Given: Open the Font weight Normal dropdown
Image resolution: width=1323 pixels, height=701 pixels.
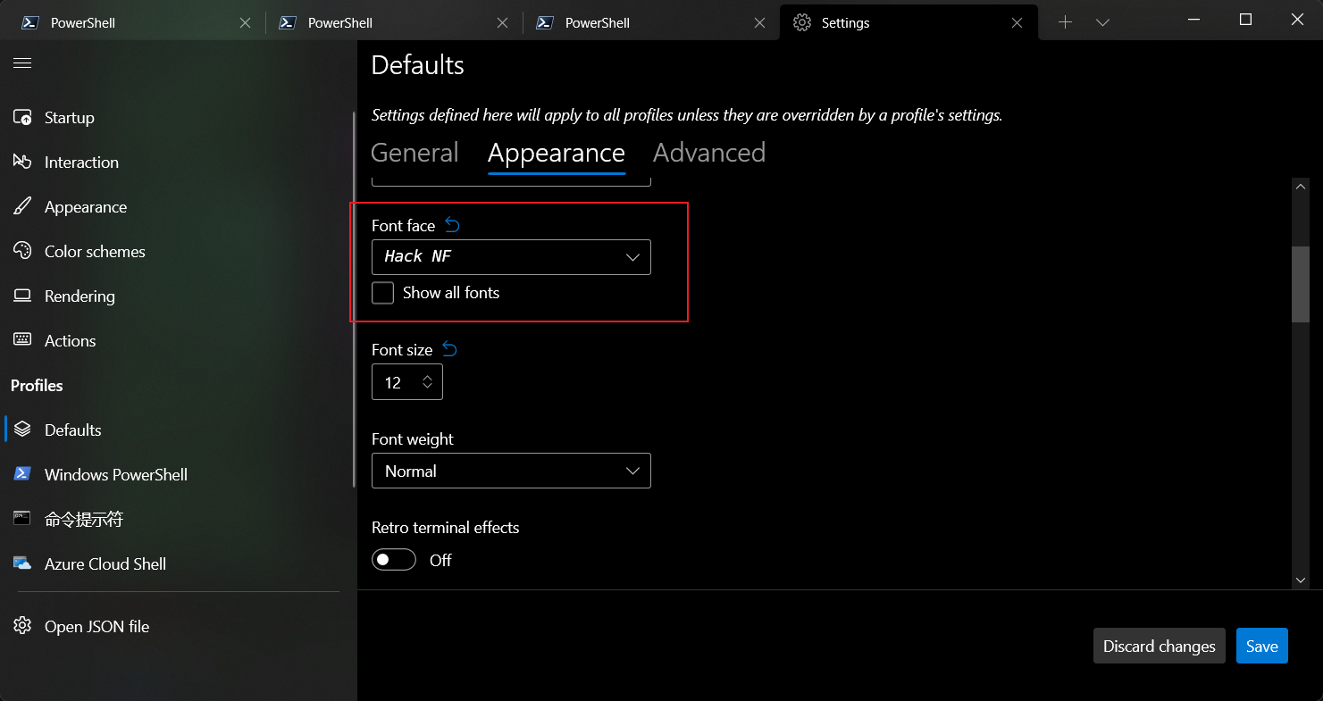Looking at the screenshot, I should click(x=511, y=471).
